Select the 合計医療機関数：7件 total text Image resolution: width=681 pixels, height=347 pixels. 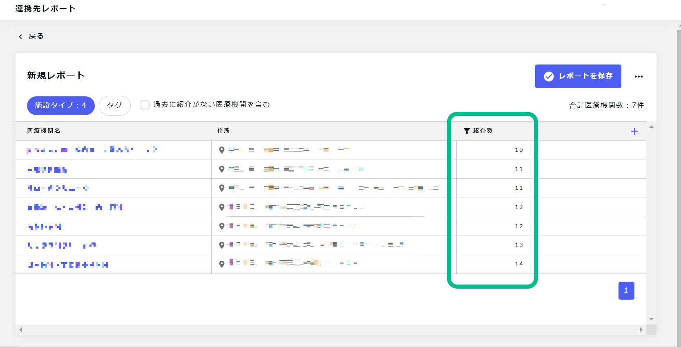(607, 105)
